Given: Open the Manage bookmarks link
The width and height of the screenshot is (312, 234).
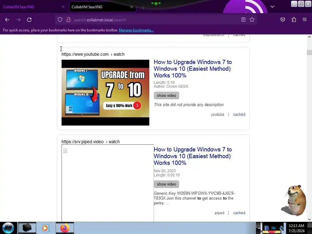Looking at the screenshot, I should tap(136, 30).
